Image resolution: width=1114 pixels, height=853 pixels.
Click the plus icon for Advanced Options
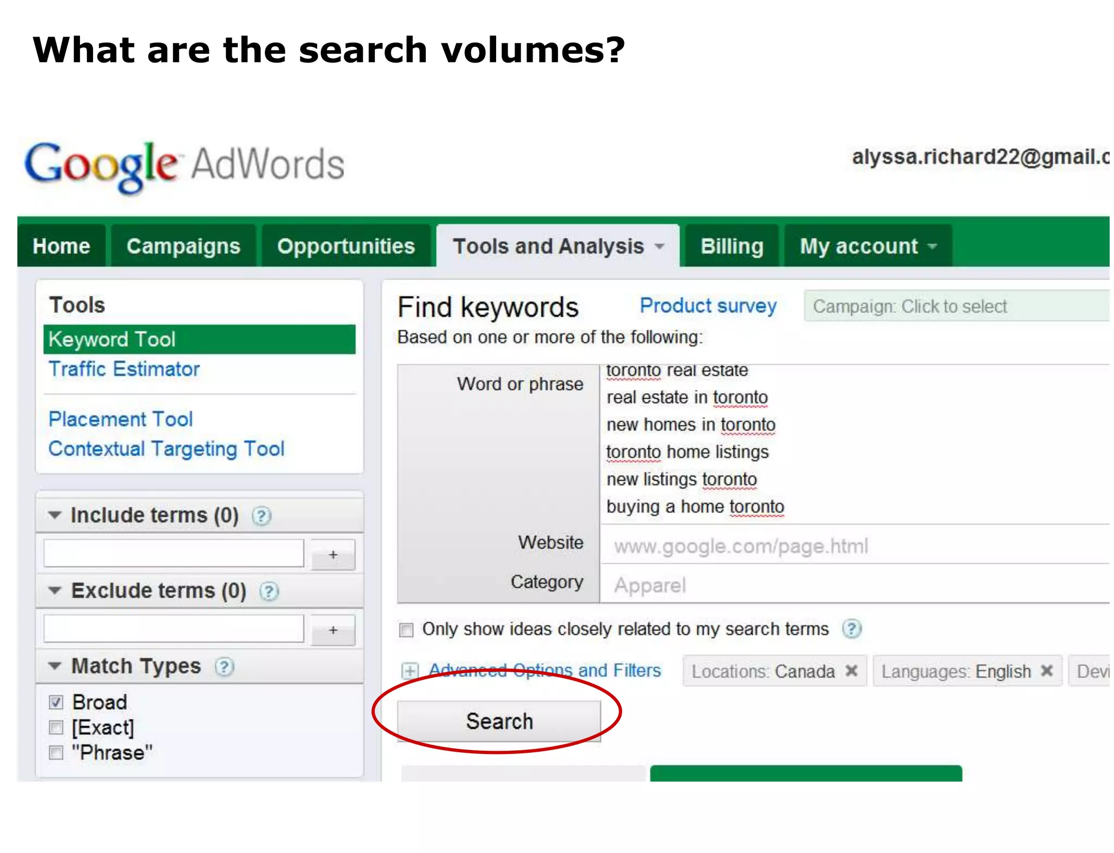(x=410, y=671)
